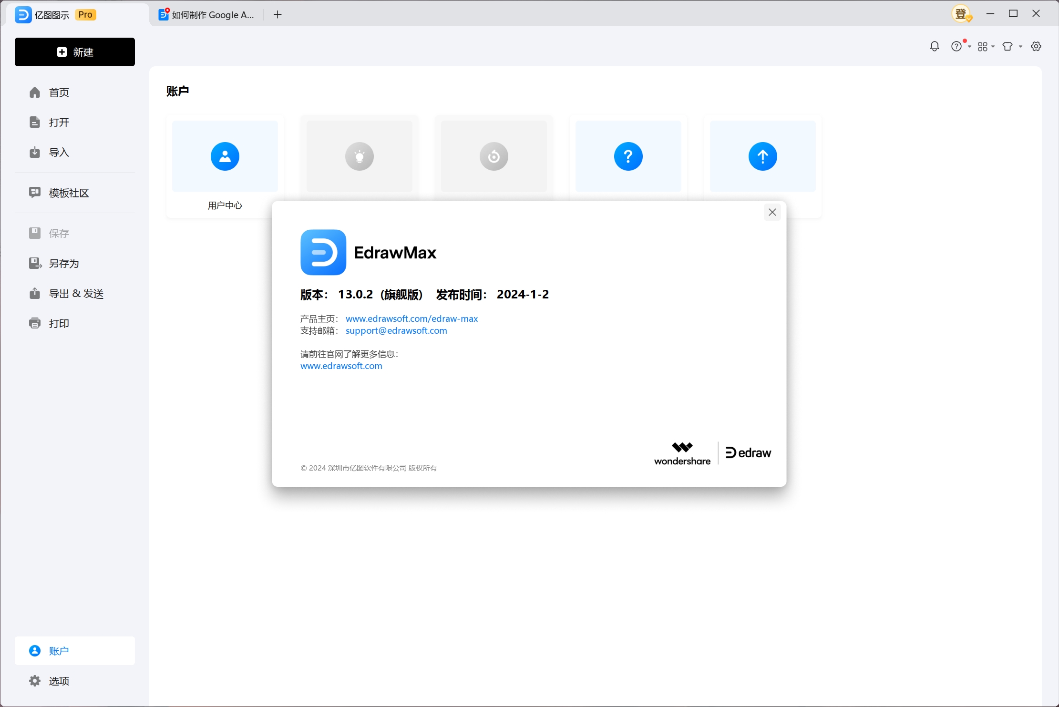The height and width of the screenshot is (707, 1059).
Task: Click the 账户 page heading
Action: coord(177,91)
